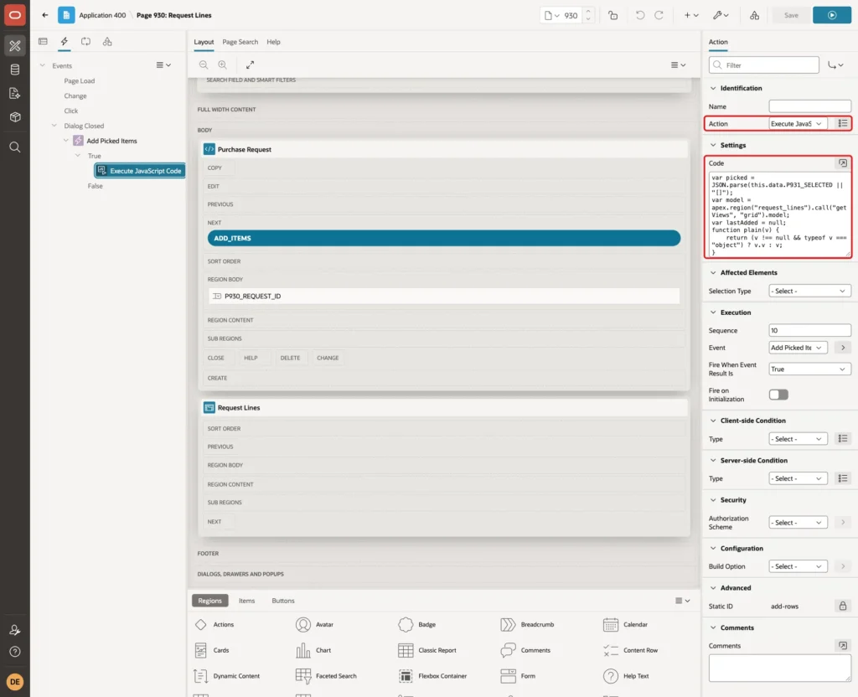Open Shared Components icon in top toolbar
858x697 pixels.
754,15
